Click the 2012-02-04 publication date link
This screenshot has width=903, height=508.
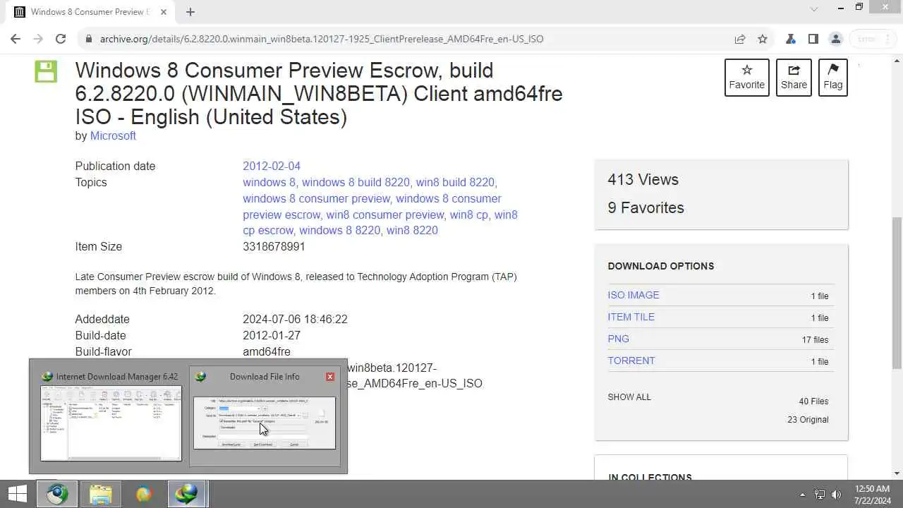272,166
